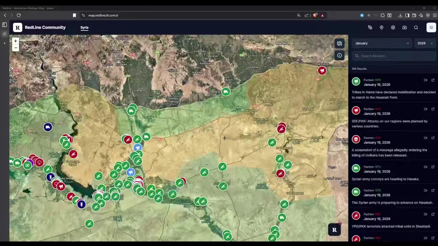Screen dimensions: 438x246
Task: Open the browser translate icon
Action: (x=298, y=15)
